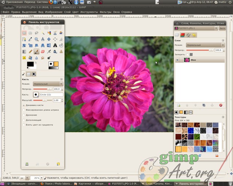Screen dimensions: 233x186
Task: Select the Airbrush tool
Action: point(49,52)
